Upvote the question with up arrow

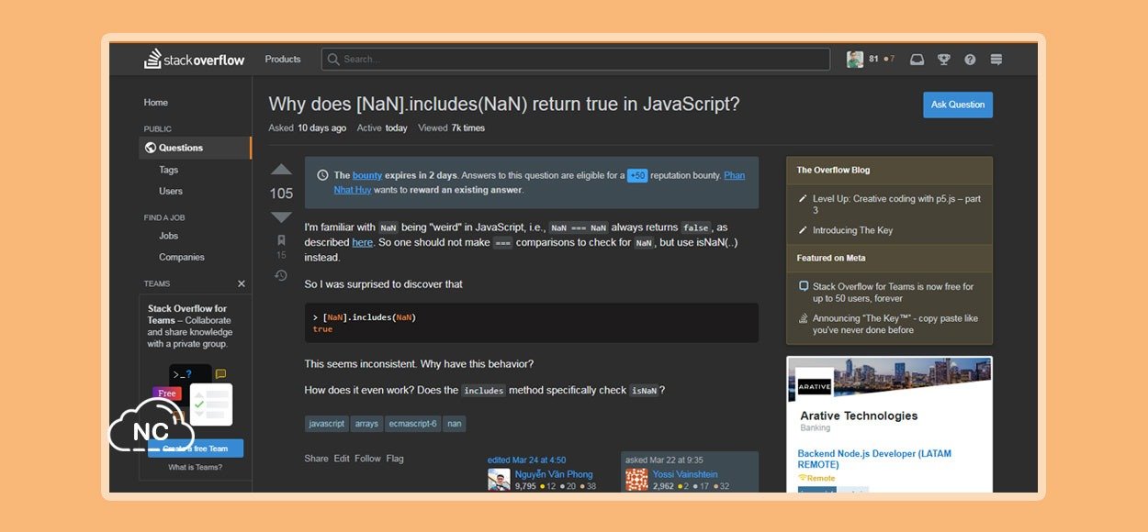(281, 170)
